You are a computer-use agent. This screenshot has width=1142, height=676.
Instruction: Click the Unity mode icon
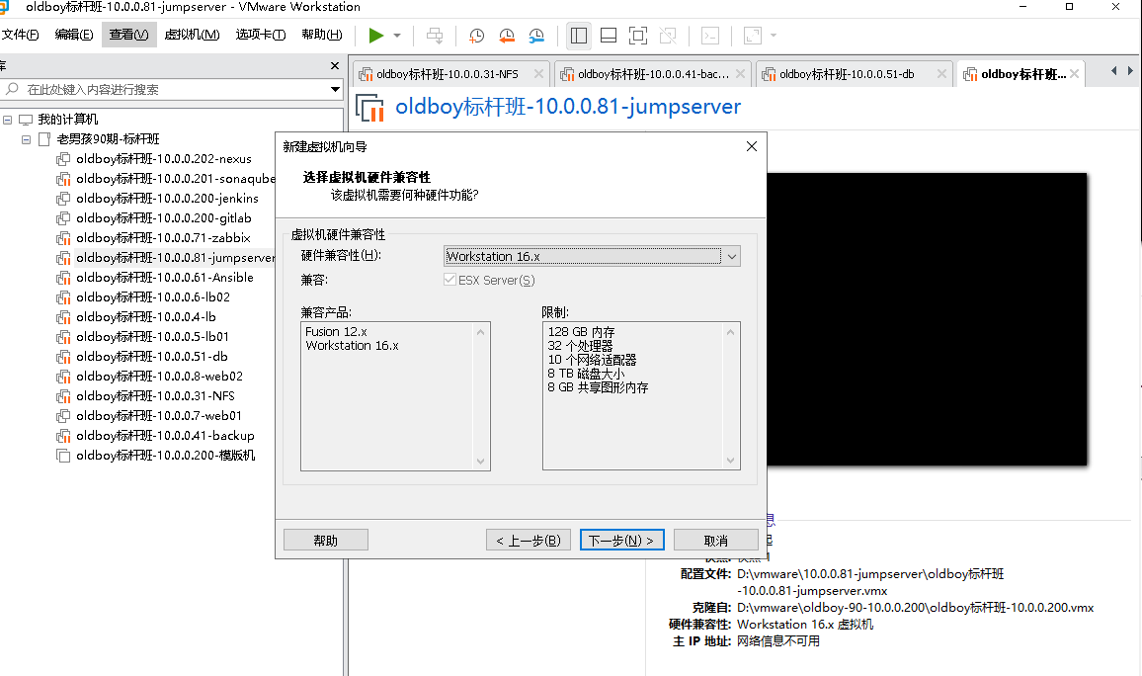click(668, 35)
